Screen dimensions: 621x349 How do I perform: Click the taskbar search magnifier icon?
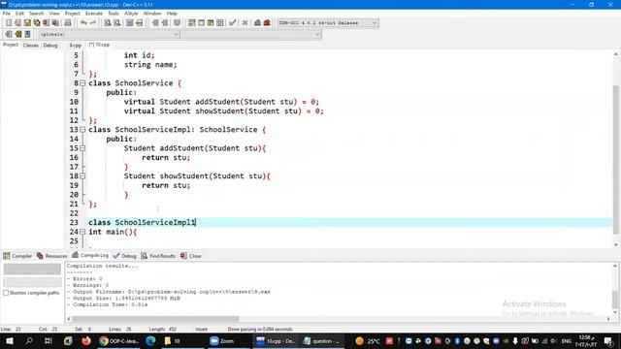click(29, 340)
